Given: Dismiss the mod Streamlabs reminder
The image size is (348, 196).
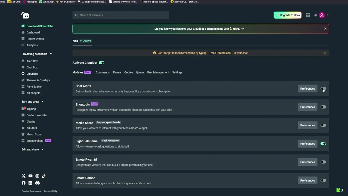Looking at the screenshot, I should coord(324,53).
